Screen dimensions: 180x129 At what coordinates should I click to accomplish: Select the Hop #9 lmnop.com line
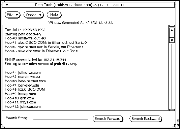20,94
